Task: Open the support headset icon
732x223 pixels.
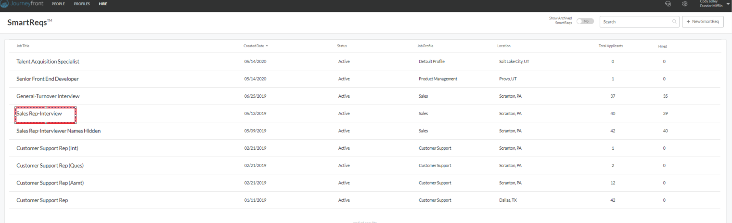Action: click(x=668, y=4)
